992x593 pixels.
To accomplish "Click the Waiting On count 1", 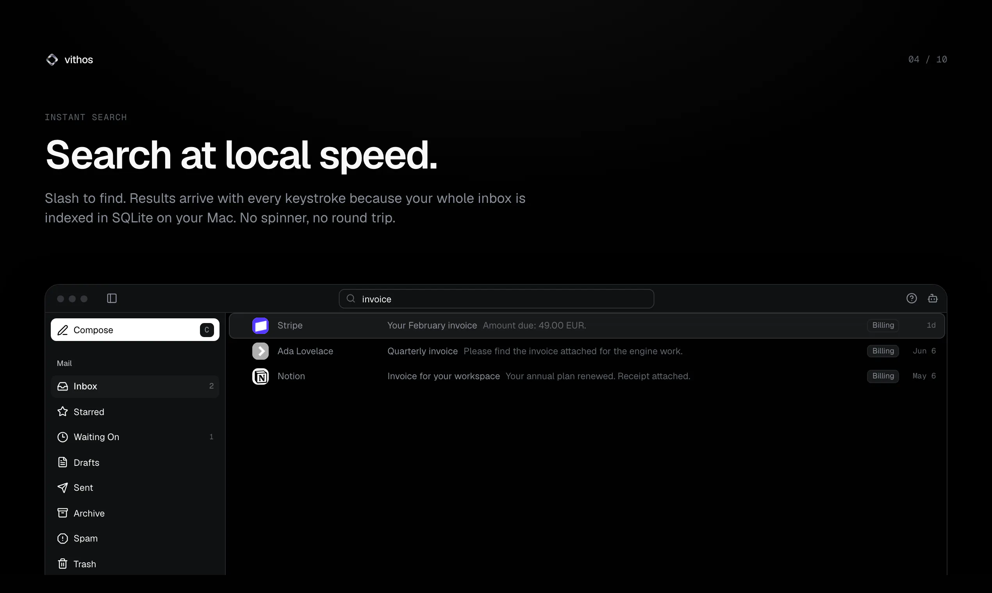I will click(211, 437).
